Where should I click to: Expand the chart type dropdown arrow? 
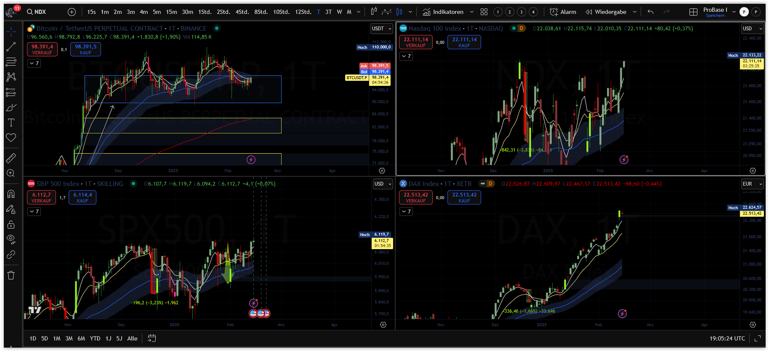tap(410, 12)
